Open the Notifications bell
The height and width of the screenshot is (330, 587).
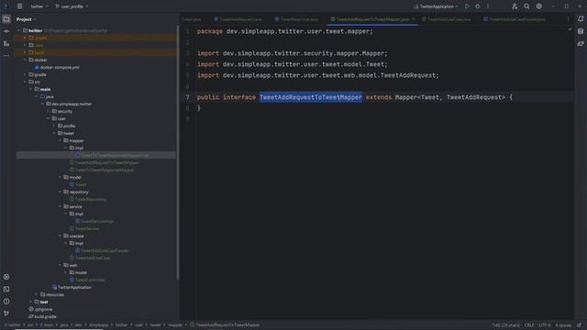pos(581,18)
